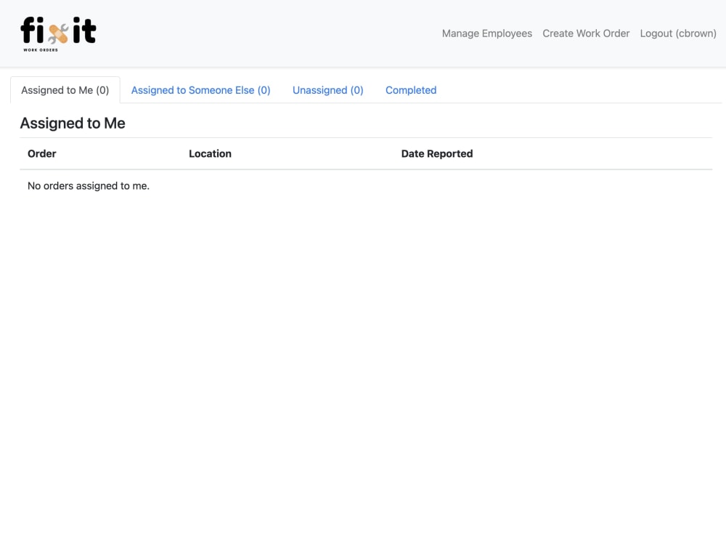726x545 pixels.
Task: Click the 'No orders assigned to me.' message
Action: pos(89,186)
